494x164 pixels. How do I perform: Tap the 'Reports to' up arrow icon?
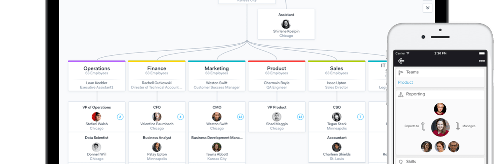click(423, 126)
